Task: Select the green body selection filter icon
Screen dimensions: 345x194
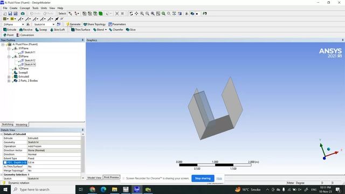Action: pyautogui.click(x=101, y=13)
